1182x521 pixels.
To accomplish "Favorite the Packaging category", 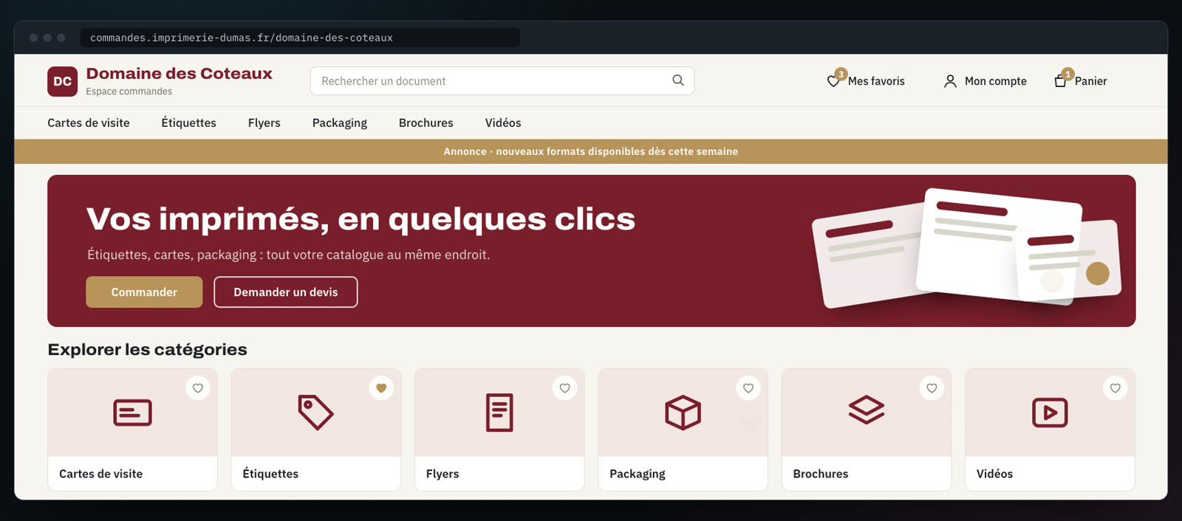I will click(x=748, y=388).
